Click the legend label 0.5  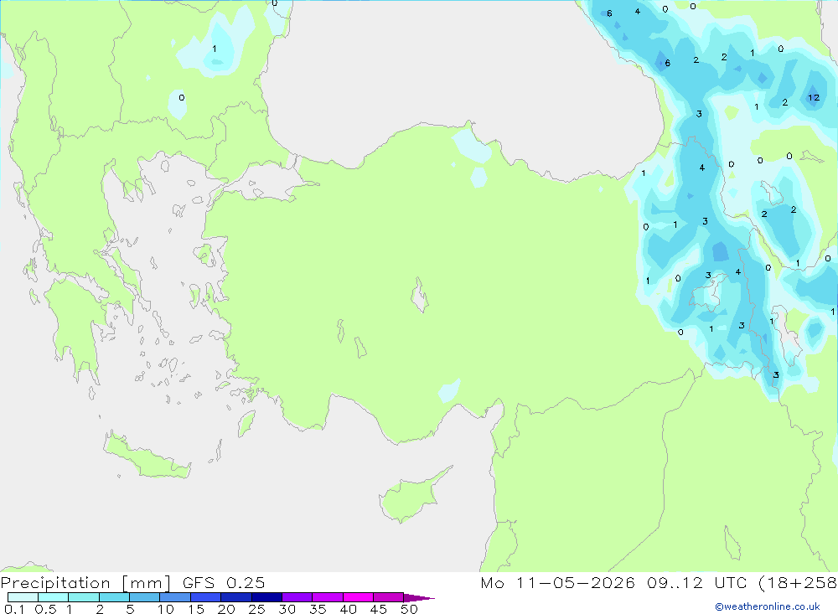(45, 609)
